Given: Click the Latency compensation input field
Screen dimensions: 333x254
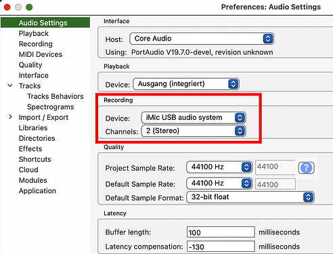Looking at the screenshot, I should tap(221, 247).
